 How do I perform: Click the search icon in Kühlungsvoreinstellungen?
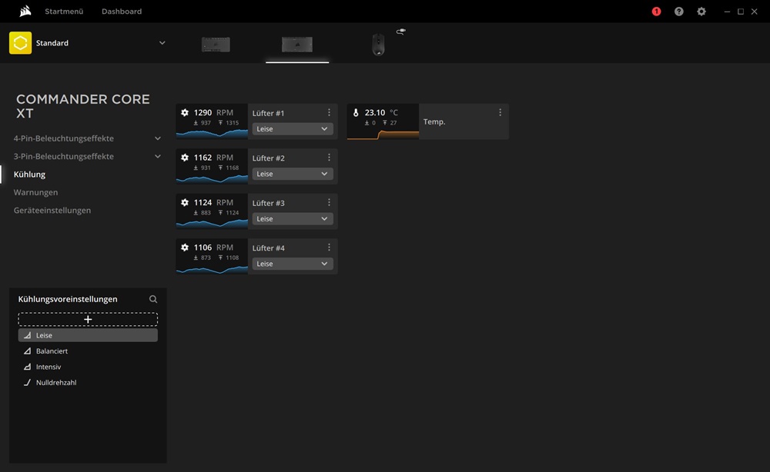click(x=153, y=299)
